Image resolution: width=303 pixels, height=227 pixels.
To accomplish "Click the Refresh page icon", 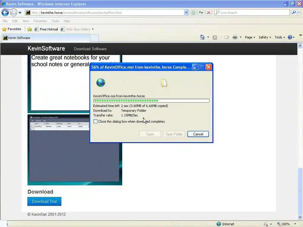I will coord(201,13).
